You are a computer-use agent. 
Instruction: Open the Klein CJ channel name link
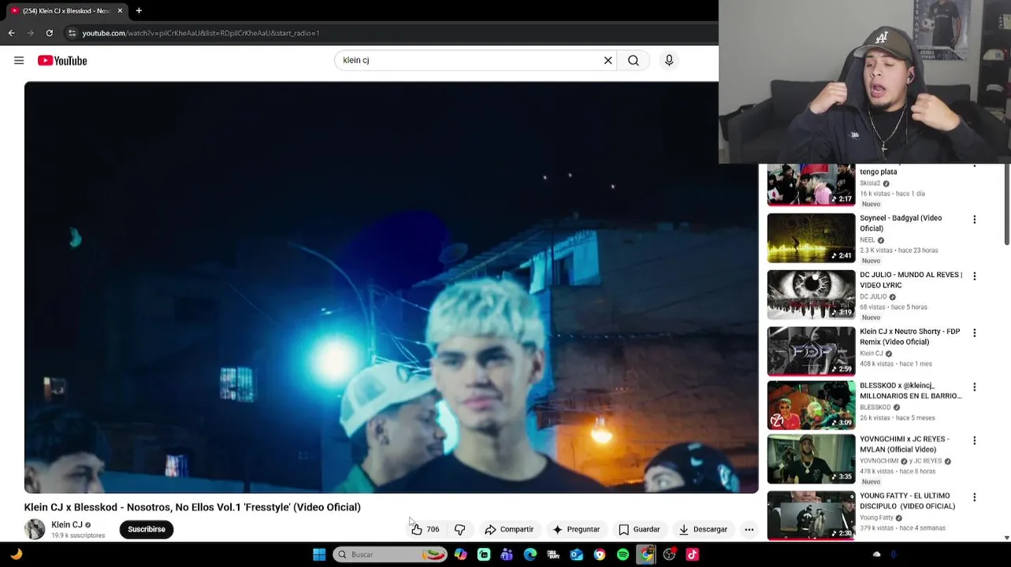[x=67, y=524]
